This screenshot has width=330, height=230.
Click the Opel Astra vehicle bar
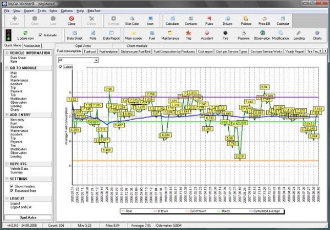click(26, 217)
